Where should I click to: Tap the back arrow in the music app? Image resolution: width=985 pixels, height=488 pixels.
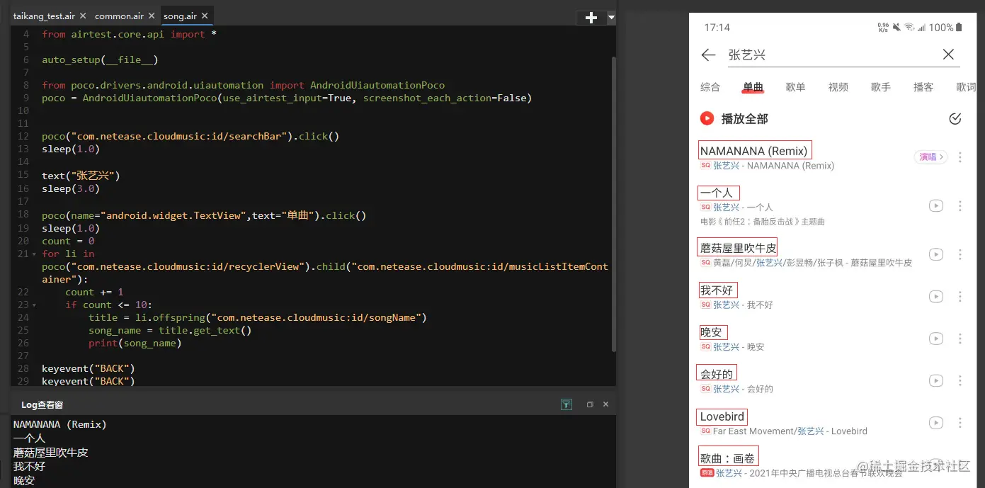[707, 55]
